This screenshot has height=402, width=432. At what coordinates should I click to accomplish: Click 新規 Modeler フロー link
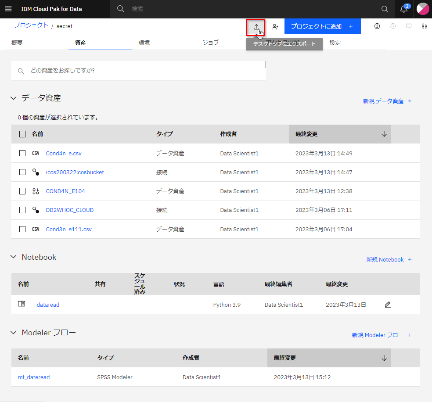[x=378, y=335]
